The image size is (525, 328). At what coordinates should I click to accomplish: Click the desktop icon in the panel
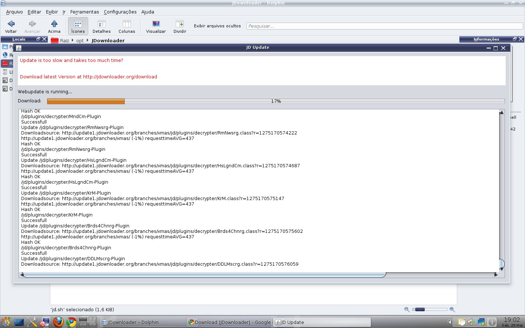click(19, 322)
